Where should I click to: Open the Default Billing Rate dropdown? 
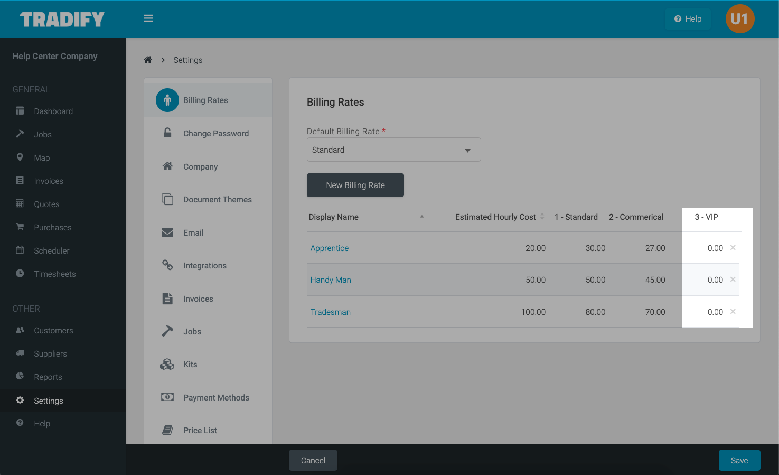393,150
